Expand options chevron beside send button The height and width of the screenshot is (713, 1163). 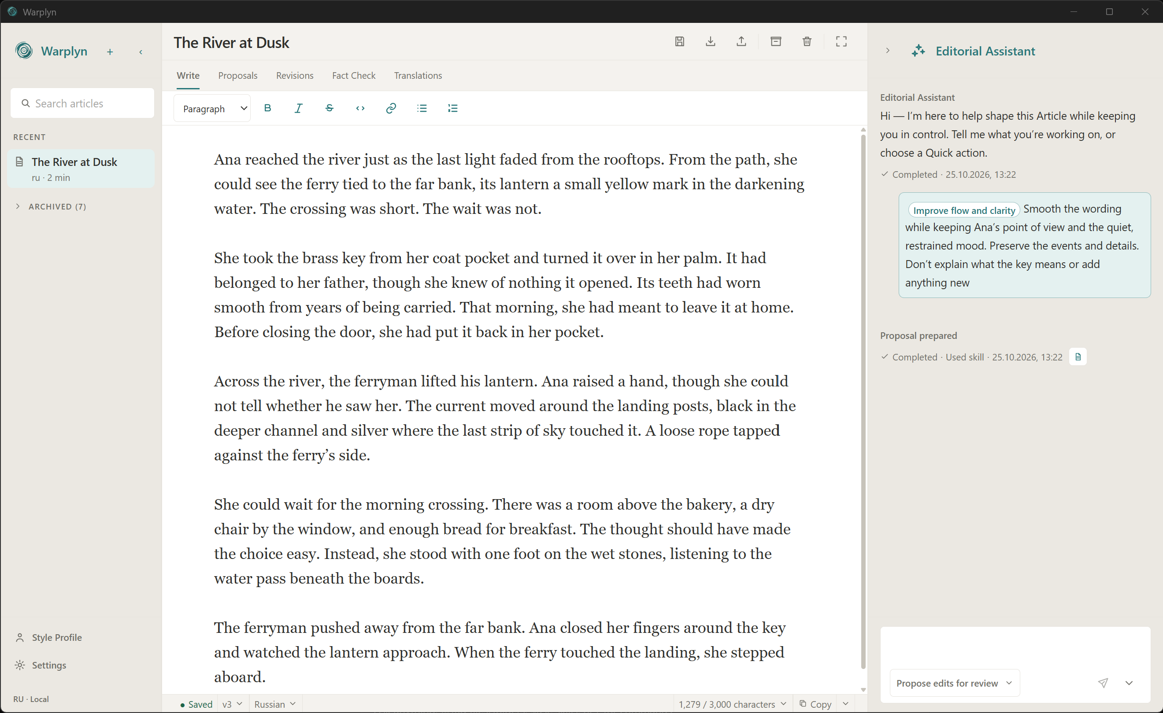(x=1129, y=683)
